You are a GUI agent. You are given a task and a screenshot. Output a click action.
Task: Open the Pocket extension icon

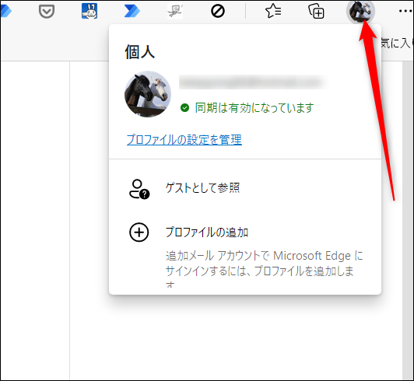tap(47, 12)
